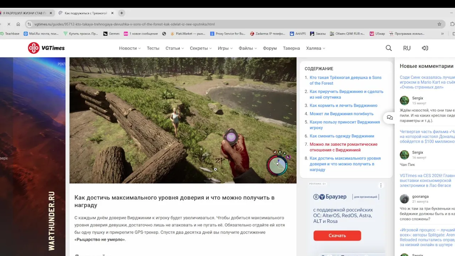The width and height of the screenshot is (455, 256).
Task: Click the login arrow icon in header
Action: point(425,48)
